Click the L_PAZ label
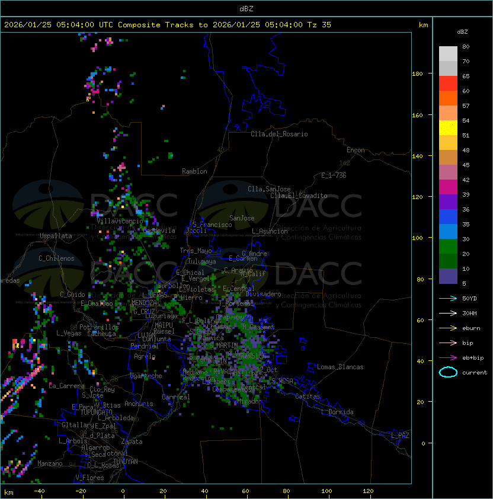Image resolution: width=493 pixels, height=499 pixels. tap(400, 435)
